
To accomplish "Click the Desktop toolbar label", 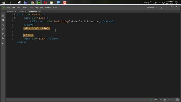I will tap(146, 3).
